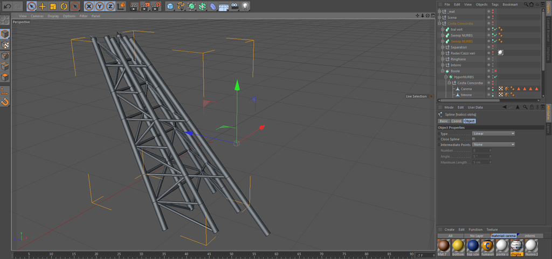Open the array/modeling objects icon
The width and height of the screenshot is (552, 259).
(x=203, y=6)
